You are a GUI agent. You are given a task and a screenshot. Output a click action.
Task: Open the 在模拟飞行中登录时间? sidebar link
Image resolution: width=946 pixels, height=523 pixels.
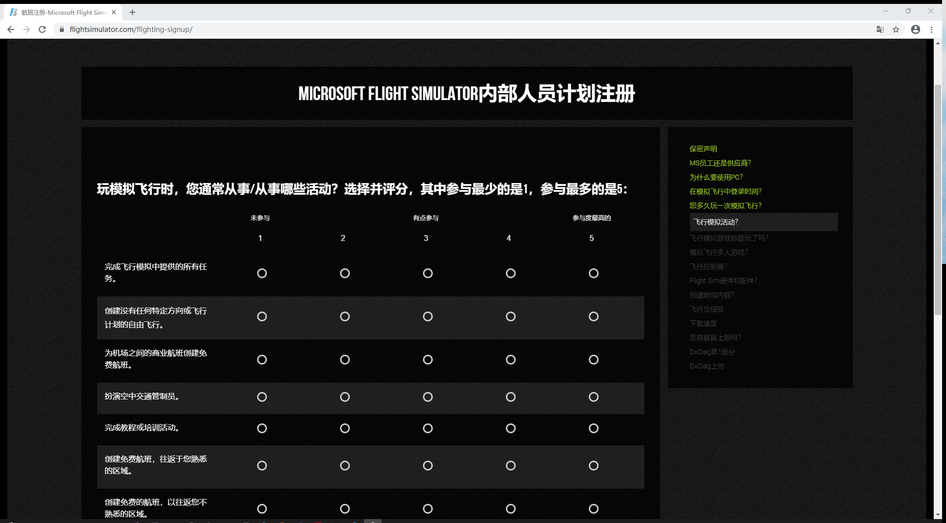725,191
